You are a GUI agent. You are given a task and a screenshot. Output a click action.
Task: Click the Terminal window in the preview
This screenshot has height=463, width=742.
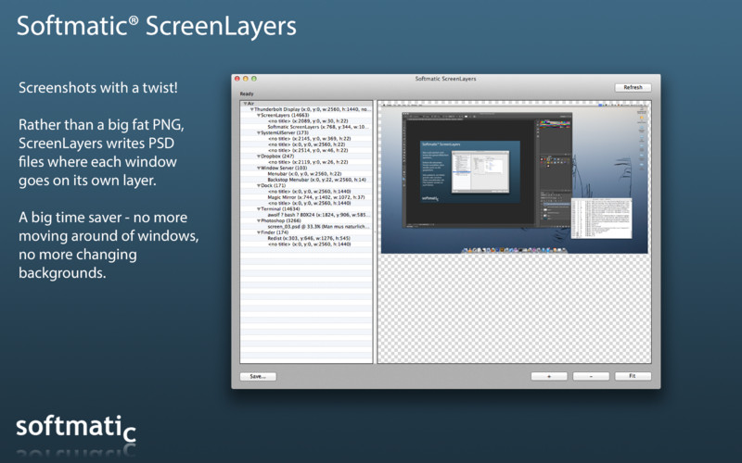(x=601, y=219)
